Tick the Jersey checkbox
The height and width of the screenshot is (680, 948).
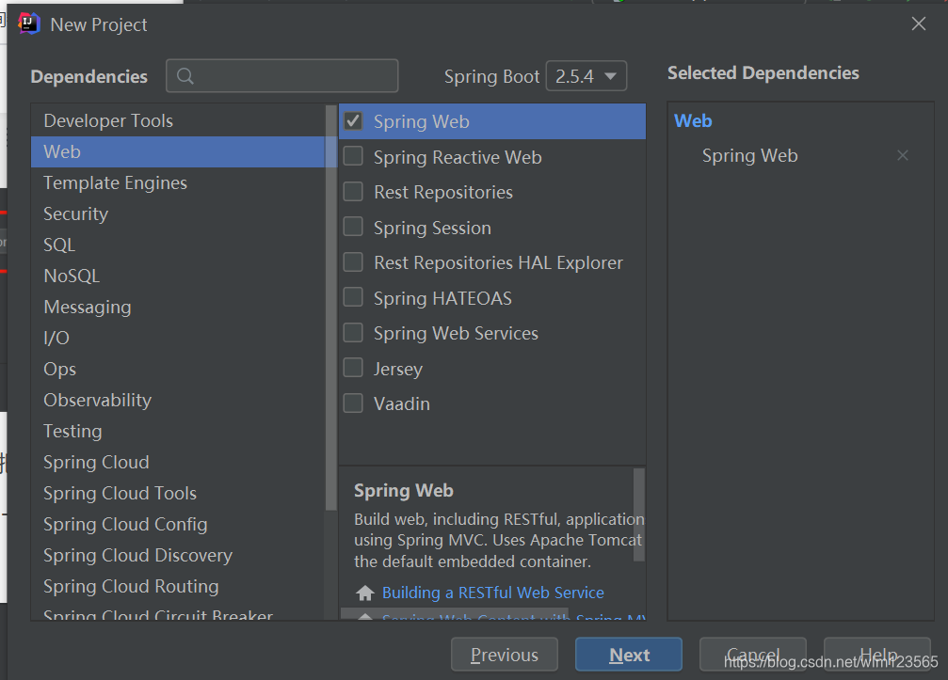pyautogui.click(x=353, y=368)
